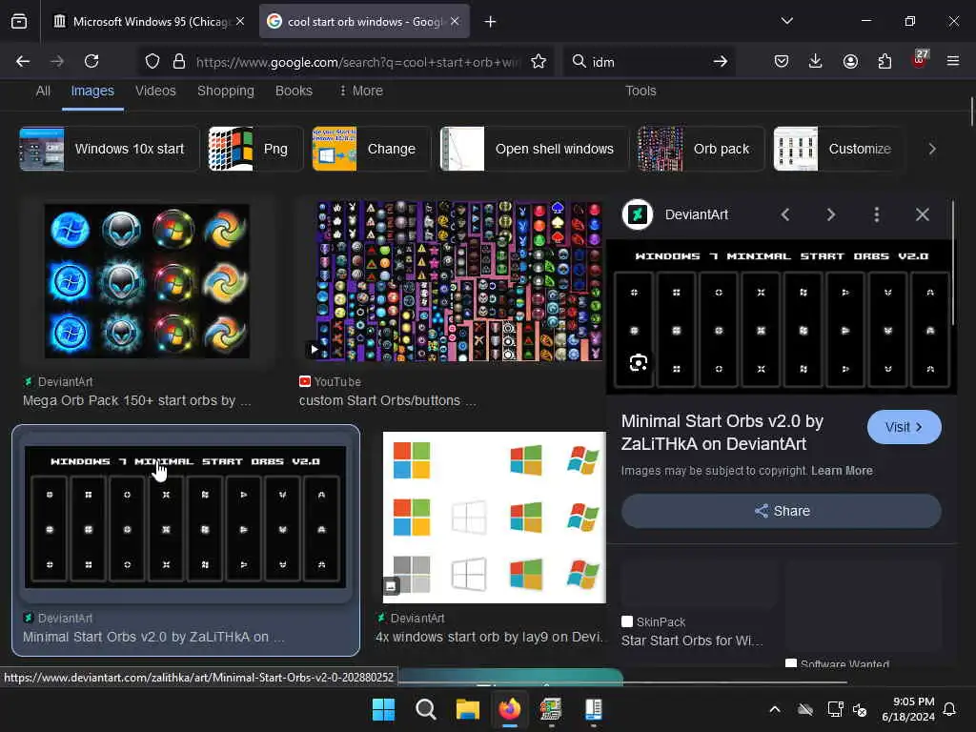Open the preview panel three-dot options
The height and width of the screenshot is (732, 976).
pos(877,214)
